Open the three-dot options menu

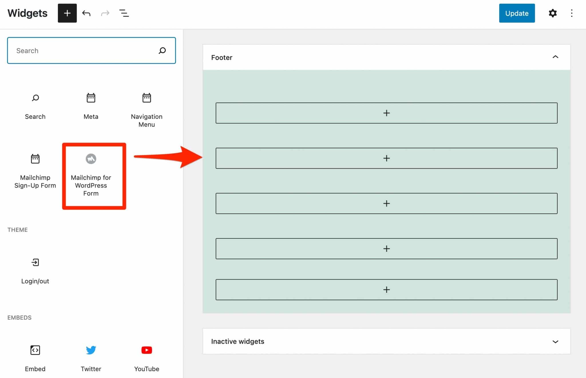tap(571, 13)
